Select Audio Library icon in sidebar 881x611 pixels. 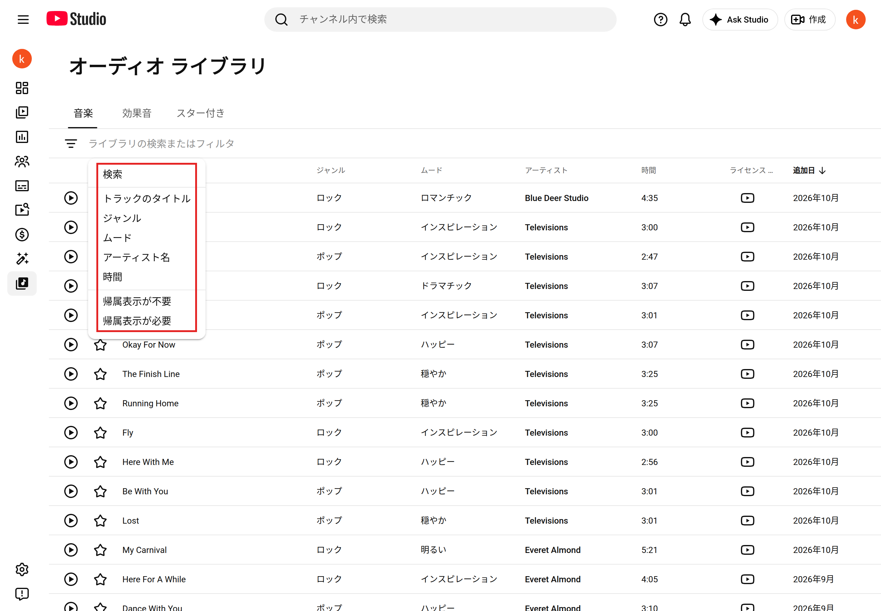[22, 283]
